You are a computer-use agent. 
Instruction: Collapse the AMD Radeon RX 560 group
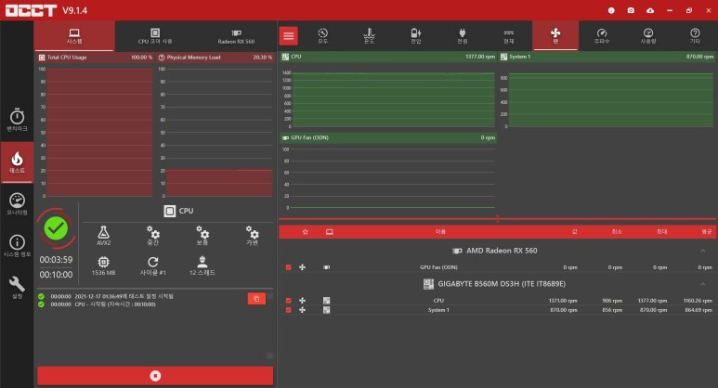[701, 251]
